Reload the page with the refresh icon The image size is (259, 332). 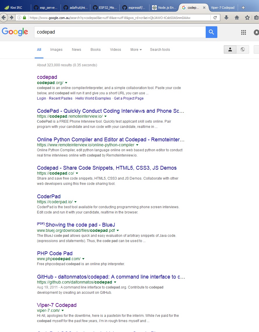click(x=215, y=18)
